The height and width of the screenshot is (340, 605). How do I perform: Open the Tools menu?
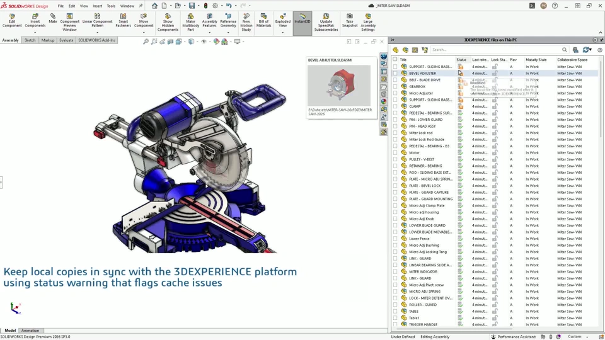[x=111, y=6]
